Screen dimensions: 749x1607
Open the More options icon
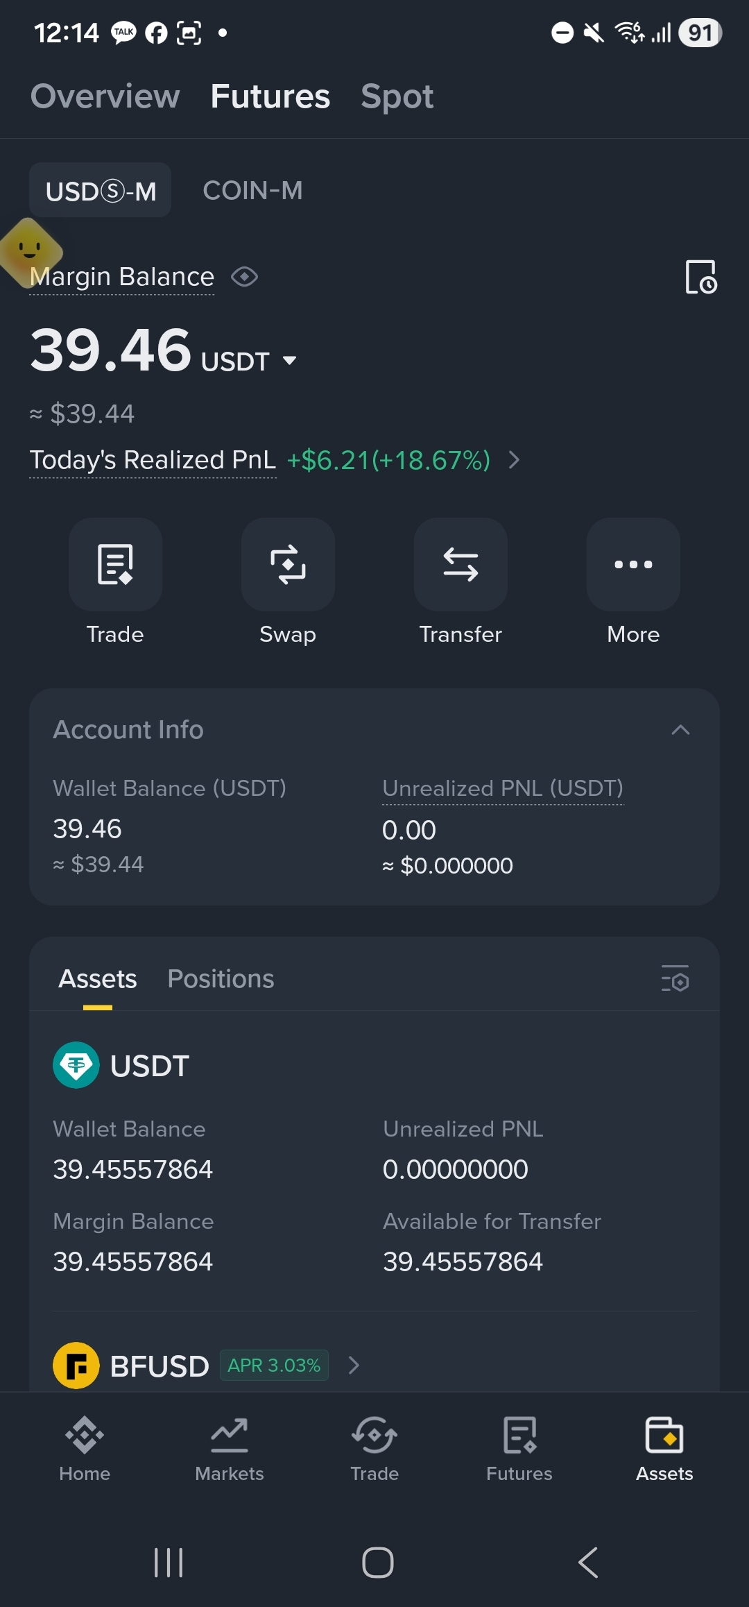[x=633, y=564]
